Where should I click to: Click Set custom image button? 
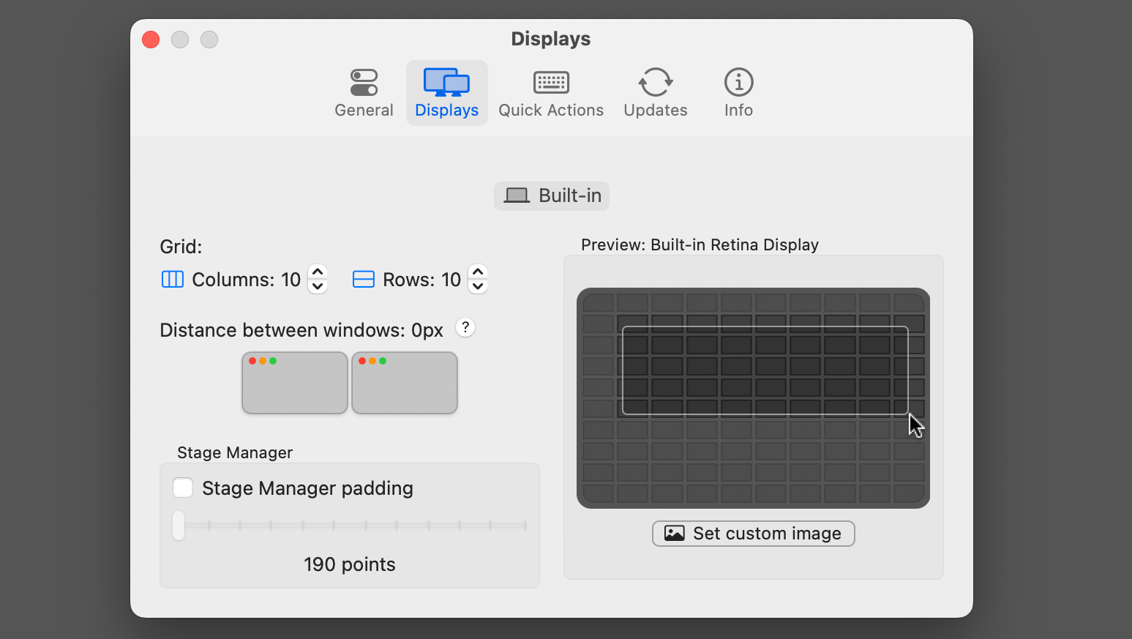754,534
